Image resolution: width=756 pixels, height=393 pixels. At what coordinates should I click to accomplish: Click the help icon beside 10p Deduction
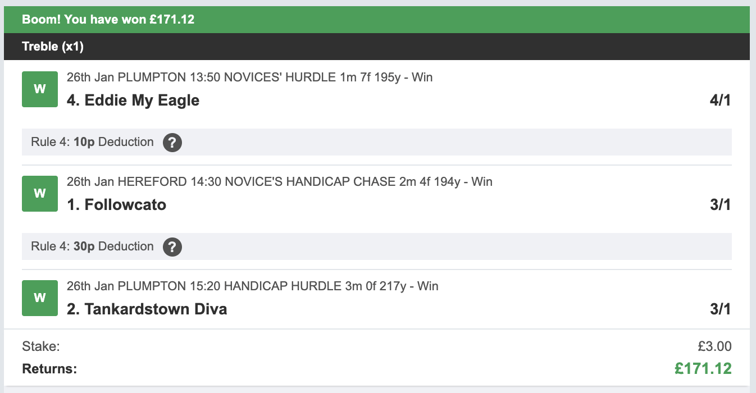(172, 143)
